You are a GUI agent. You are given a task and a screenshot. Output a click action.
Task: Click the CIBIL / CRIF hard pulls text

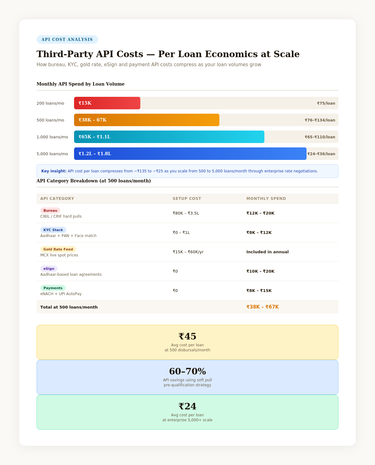61,216
